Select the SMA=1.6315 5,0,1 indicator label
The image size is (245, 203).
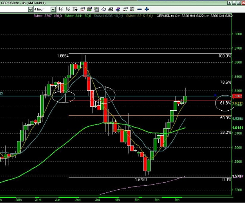(140, 16)
